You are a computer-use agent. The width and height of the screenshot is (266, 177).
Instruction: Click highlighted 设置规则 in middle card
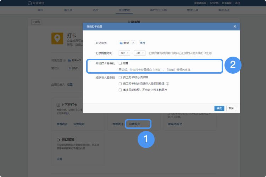[135, 124]
